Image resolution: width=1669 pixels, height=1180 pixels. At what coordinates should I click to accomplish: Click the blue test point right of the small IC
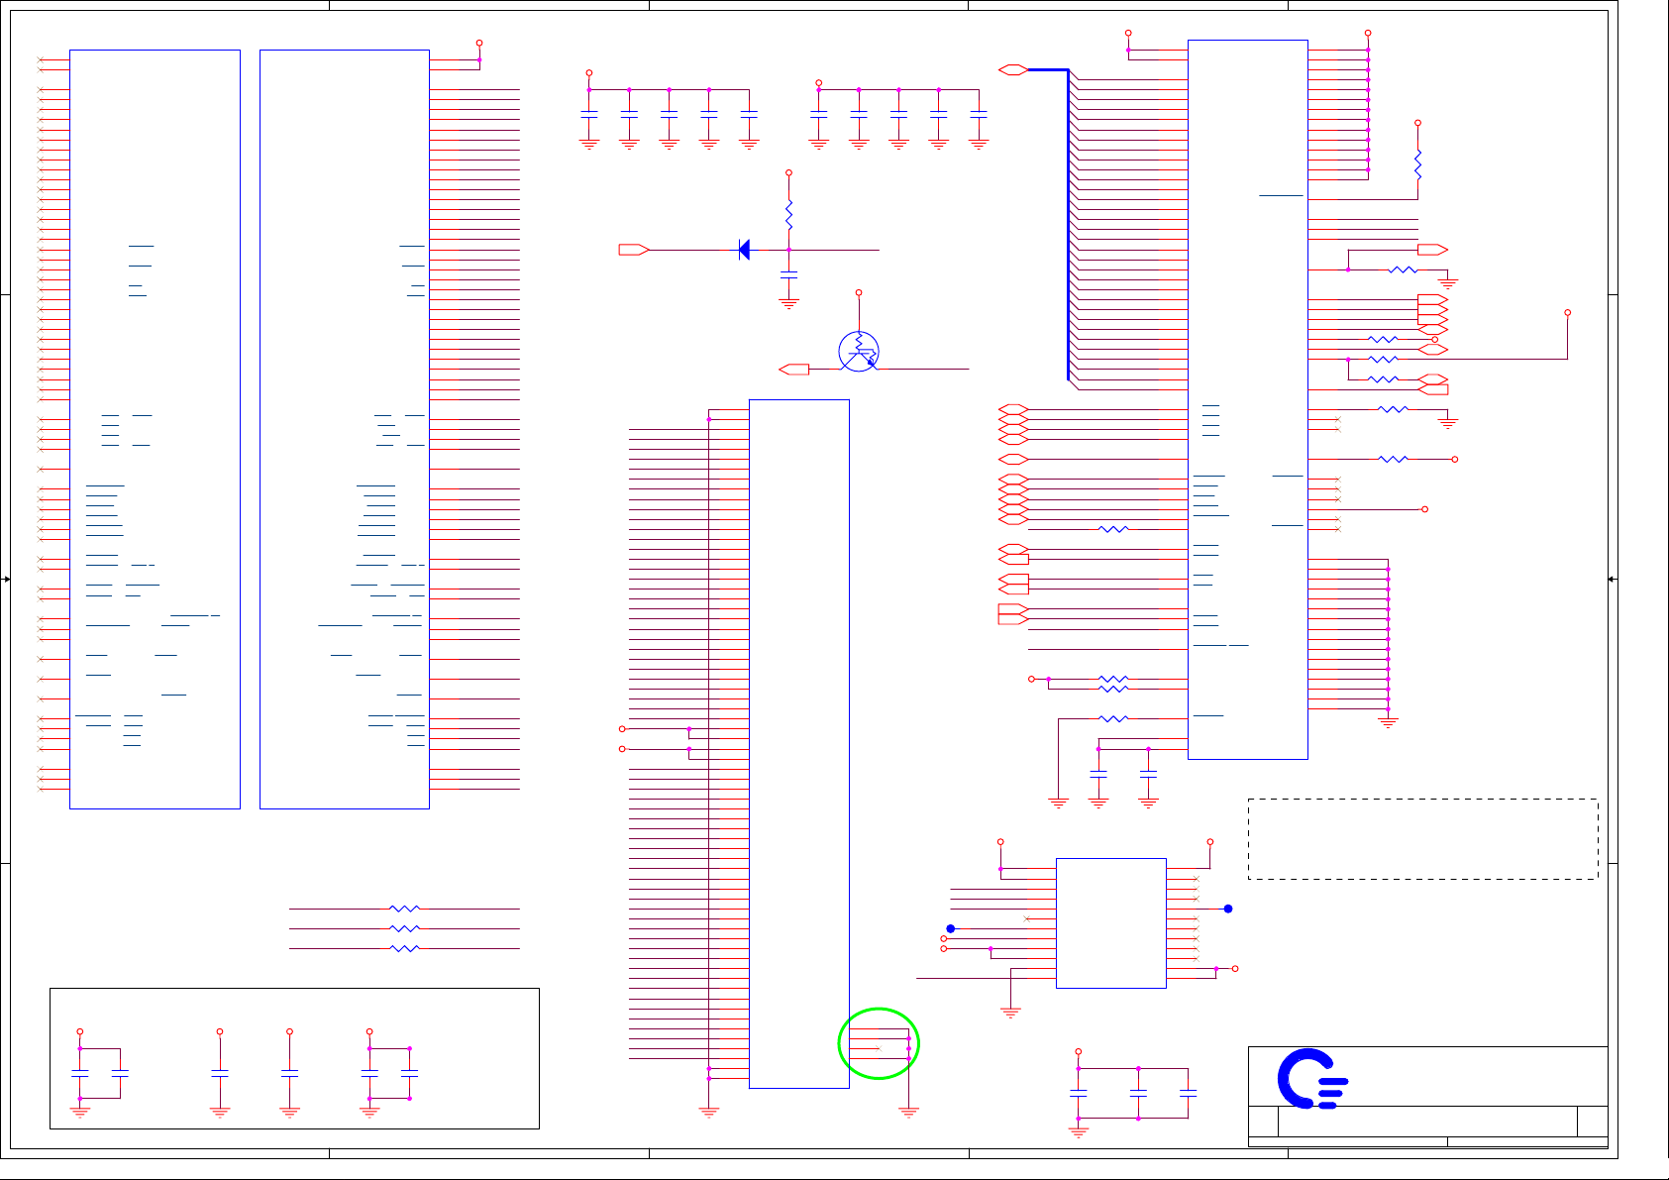(x=1228, y=909)
